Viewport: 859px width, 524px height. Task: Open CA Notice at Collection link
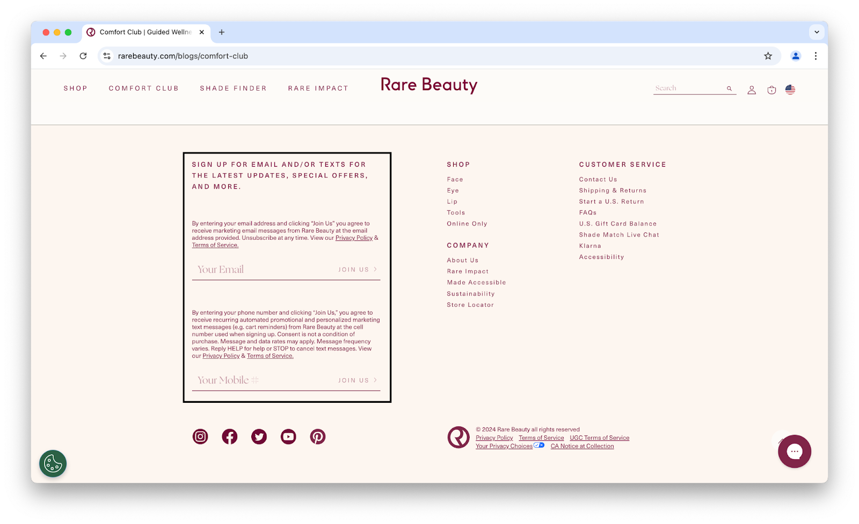583,446
